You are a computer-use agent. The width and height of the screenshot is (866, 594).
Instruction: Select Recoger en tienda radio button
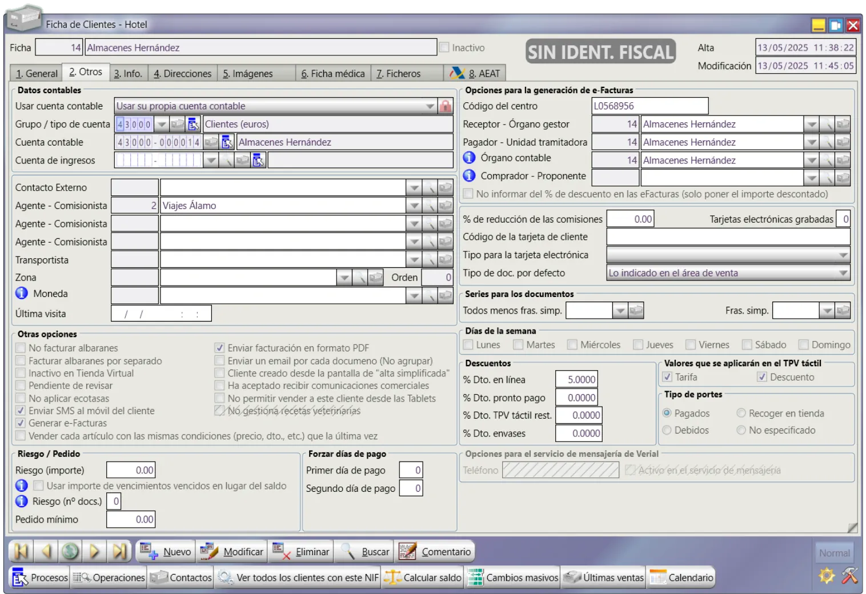pos(741,413)
